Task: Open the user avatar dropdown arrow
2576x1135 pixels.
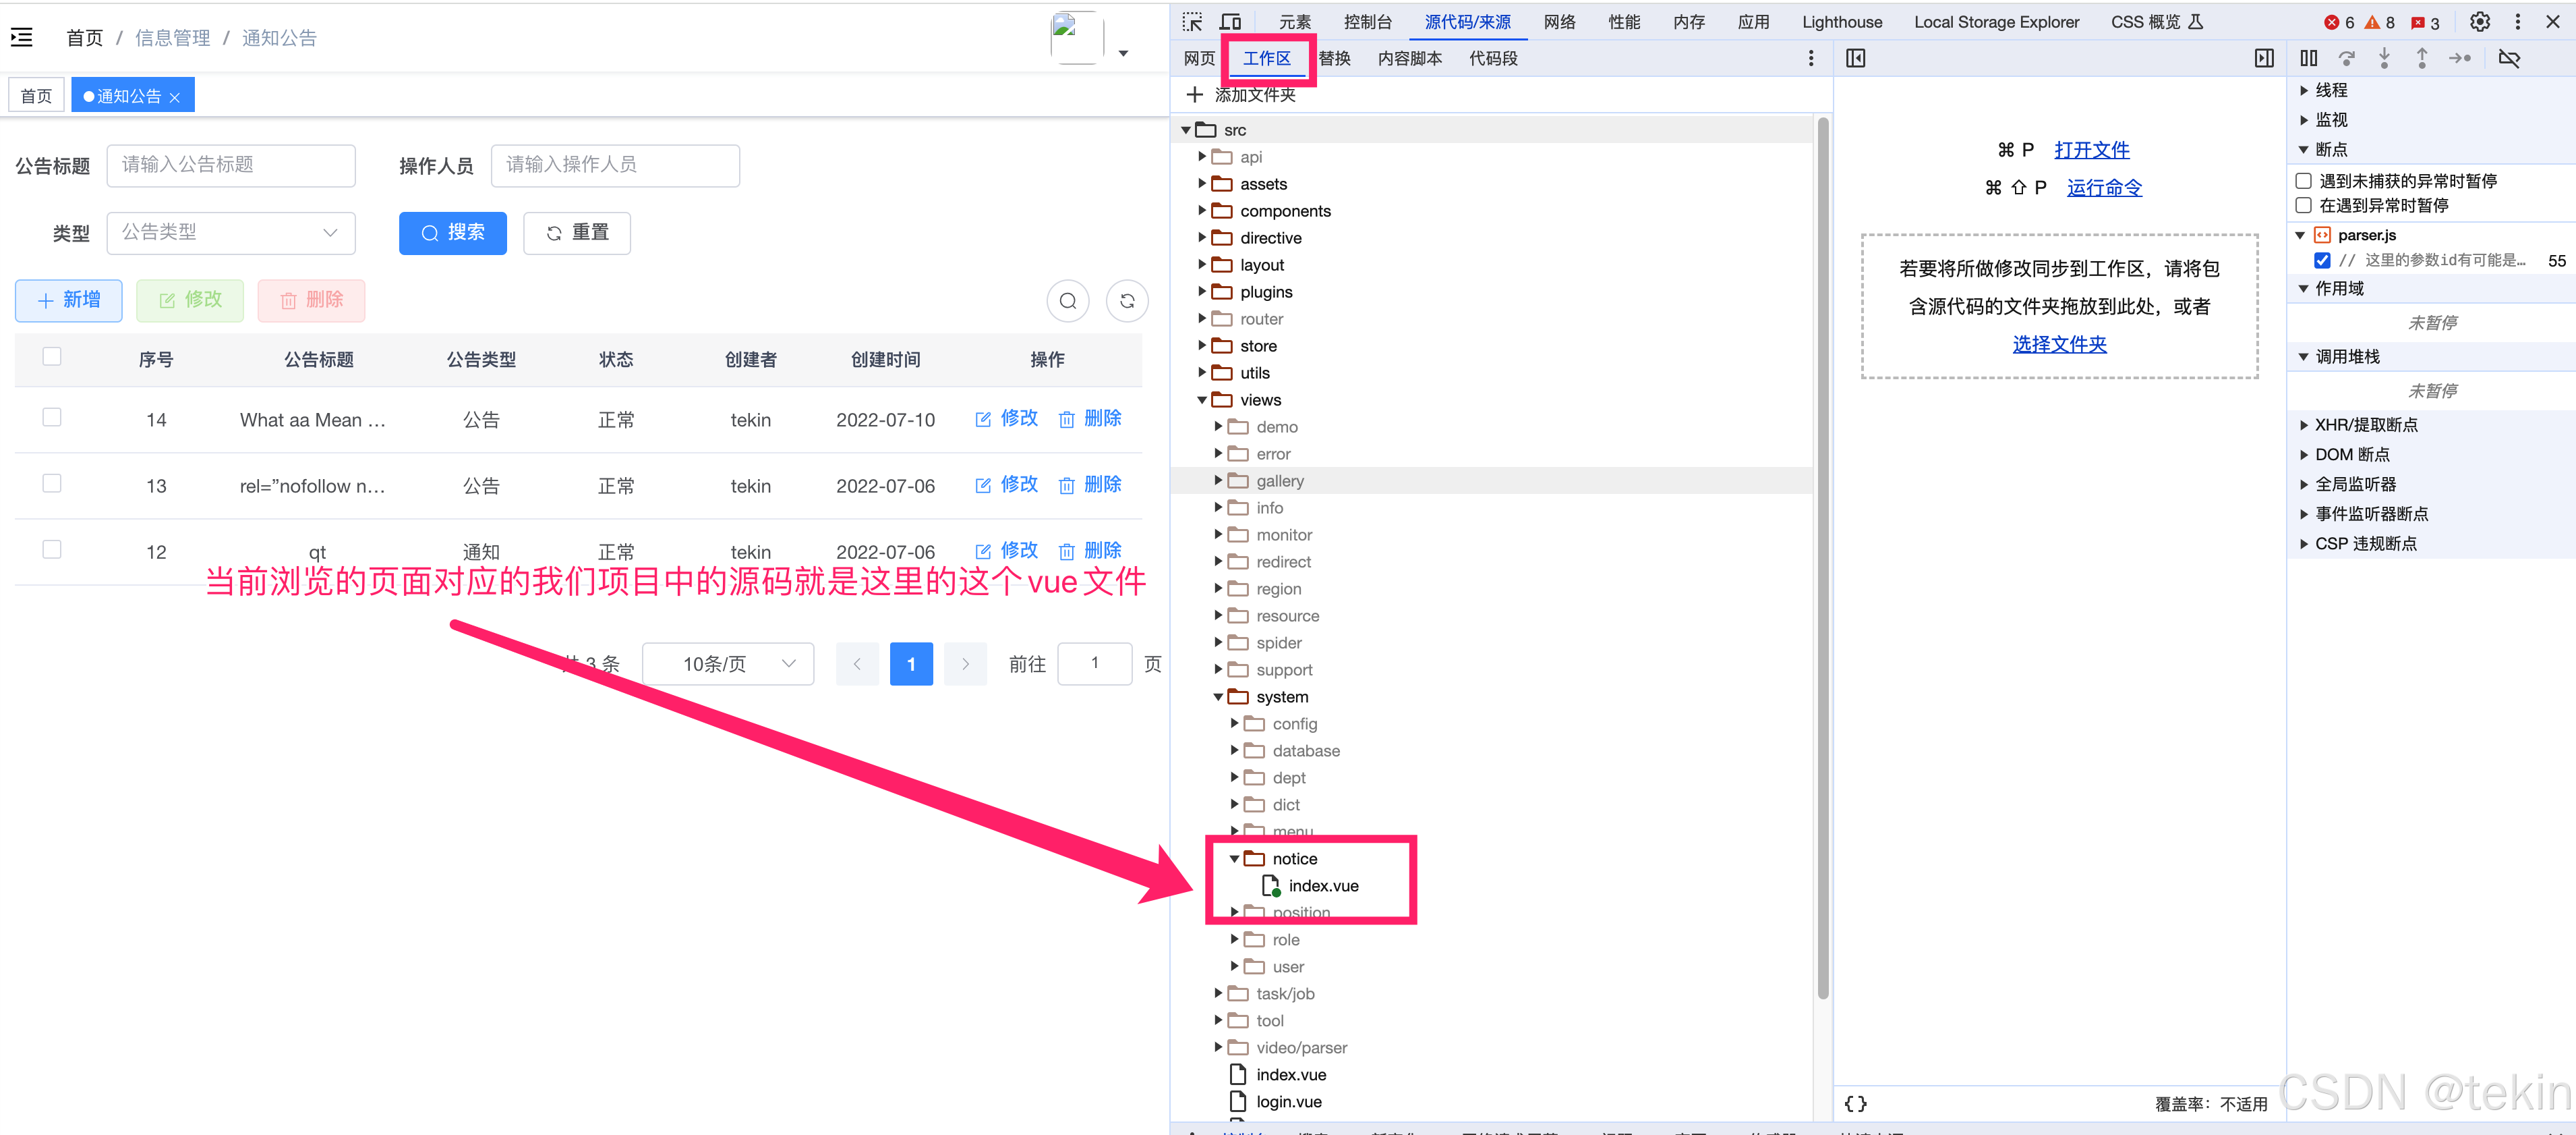Action: click(1123, 53)
